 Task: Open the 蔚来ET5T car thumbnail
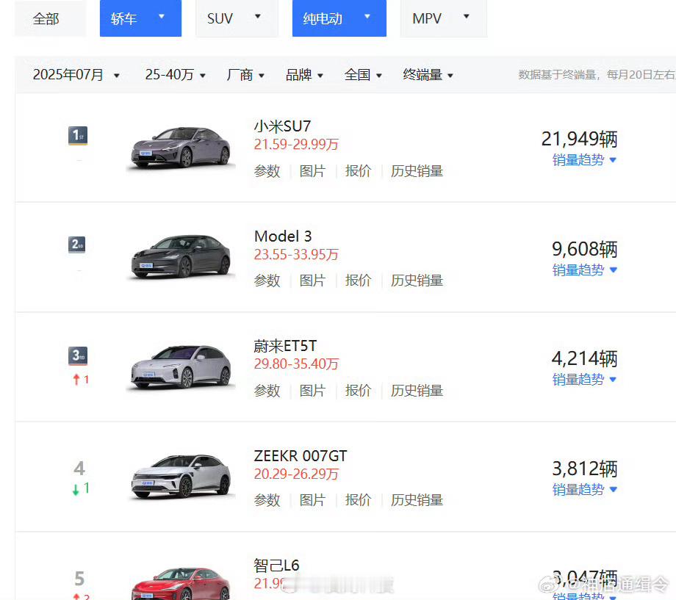tap(181, 367)
